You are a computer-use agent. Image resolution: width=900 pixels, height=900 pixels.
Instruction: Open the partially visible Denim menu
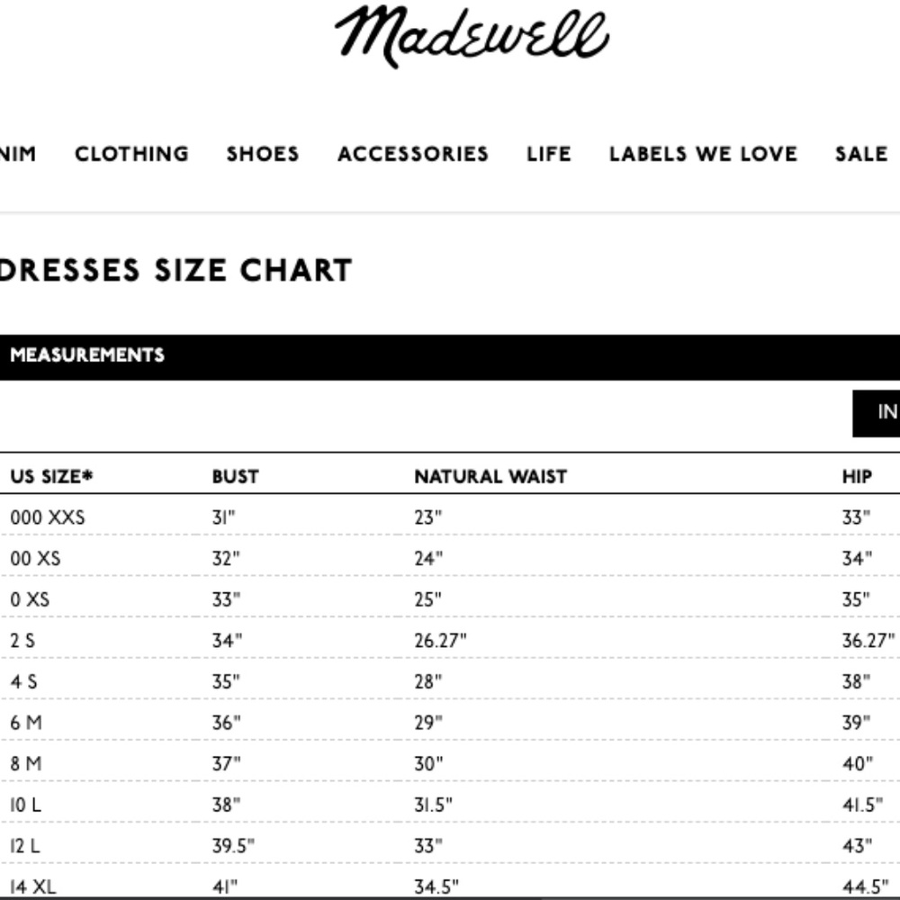point(17,154)
